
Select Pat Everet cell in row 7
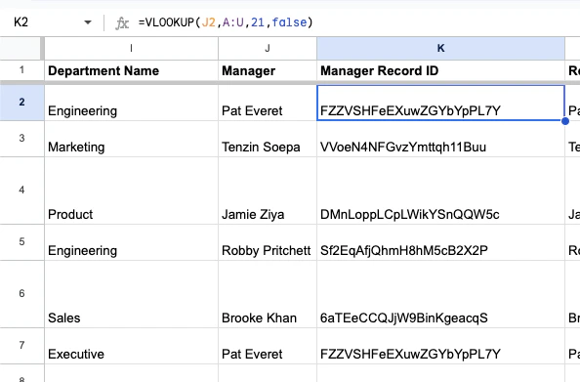pos(268,346)
